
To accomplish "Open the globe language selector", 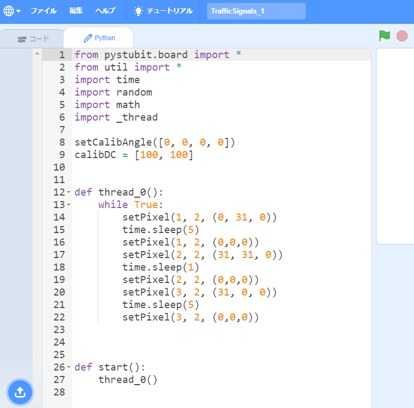I will (12, 11).
